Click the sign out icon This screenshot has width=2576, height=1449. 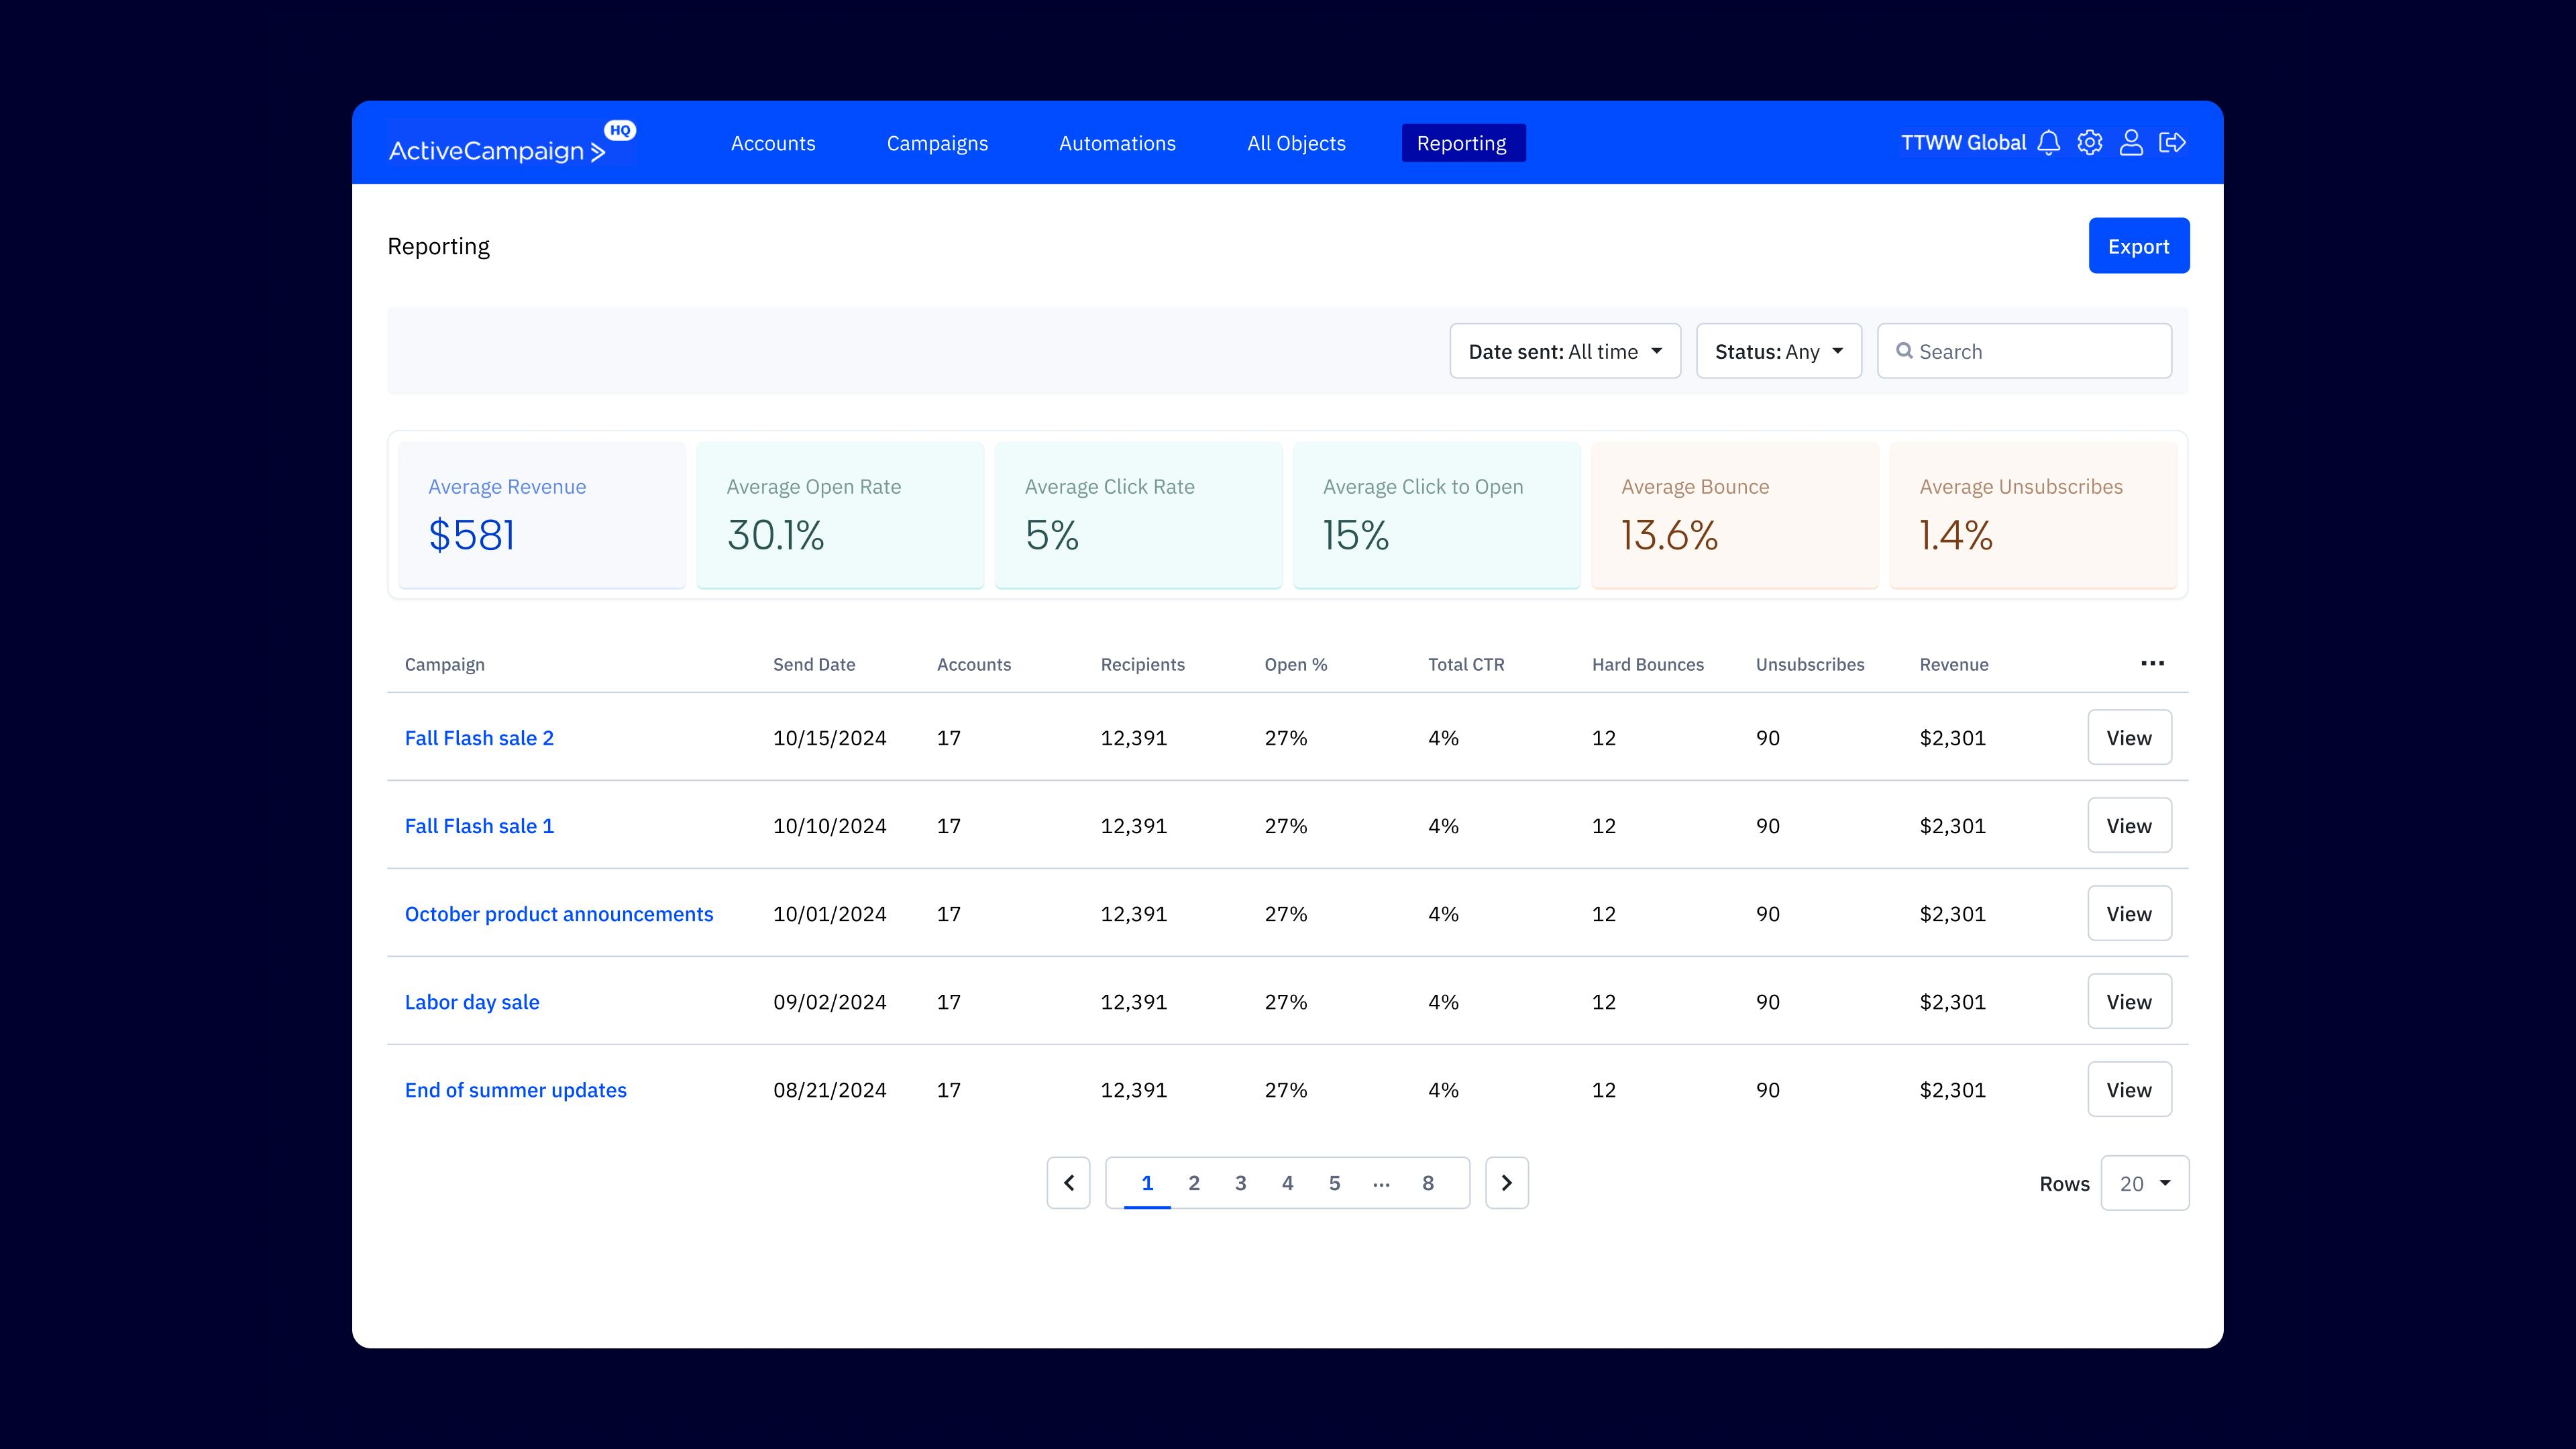click(x=2173, y=142)
